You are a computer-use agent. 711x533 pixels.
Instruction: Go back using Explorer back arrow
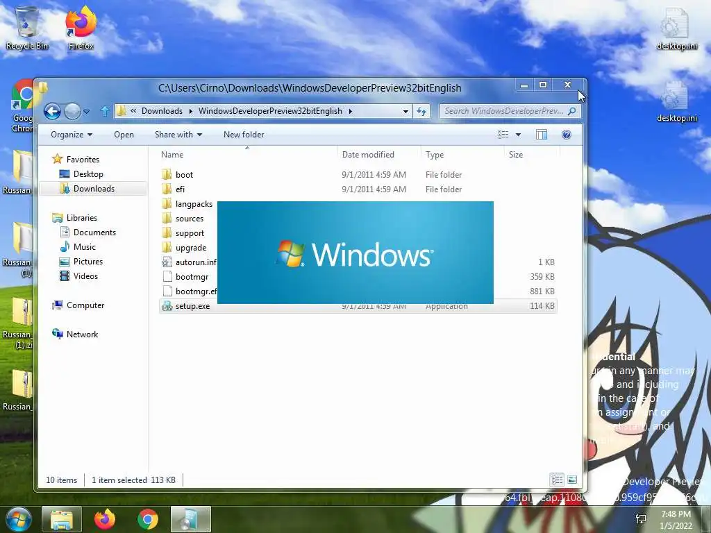52,111
